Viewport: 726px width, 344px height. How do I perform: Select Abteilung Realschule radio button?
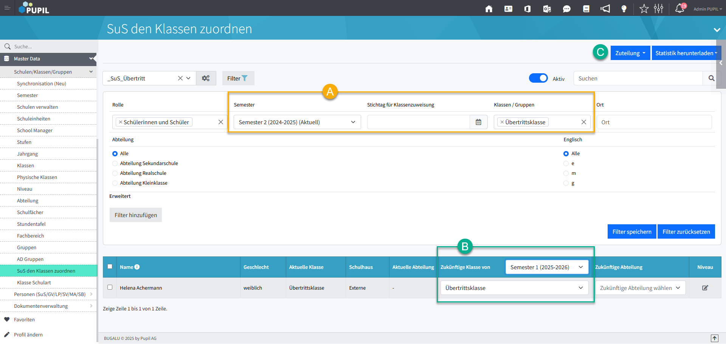pos(115,173)
